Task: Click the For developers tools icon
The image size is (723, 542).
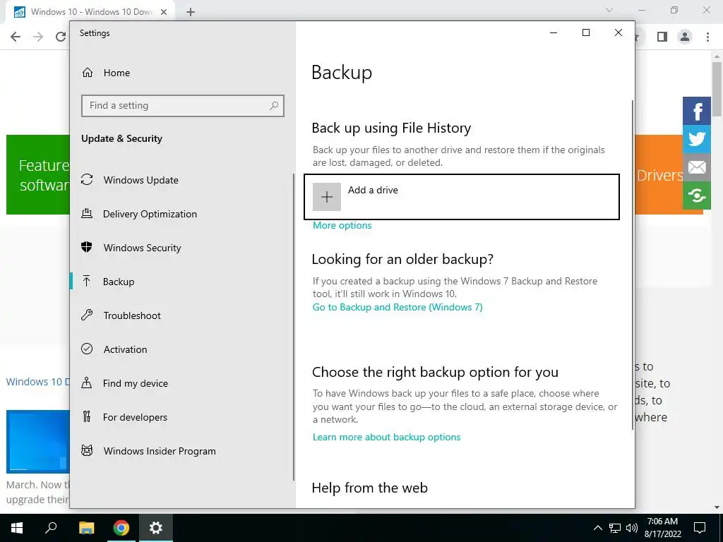Action: pos(87,416)
